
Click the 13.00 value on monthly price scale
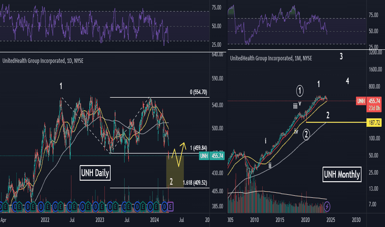pos(373,189)
